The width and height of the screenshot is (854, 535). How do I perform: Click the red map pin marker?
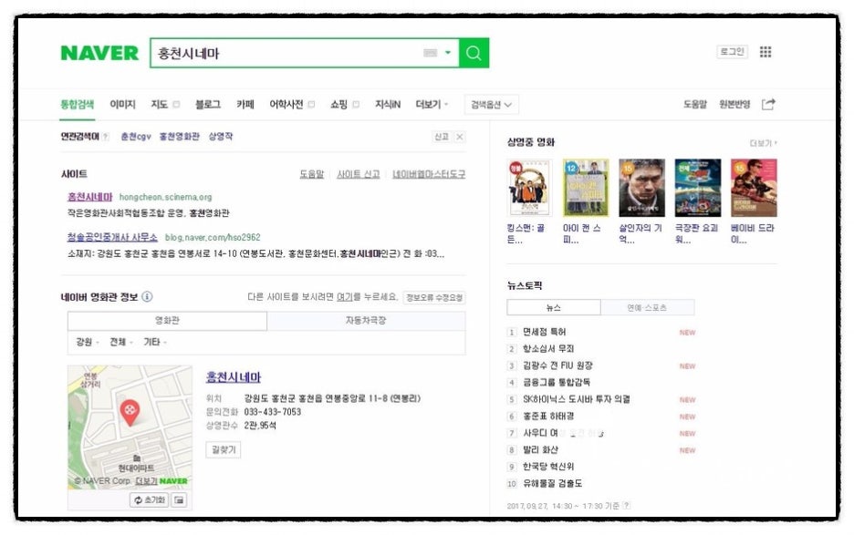point(130,412)
